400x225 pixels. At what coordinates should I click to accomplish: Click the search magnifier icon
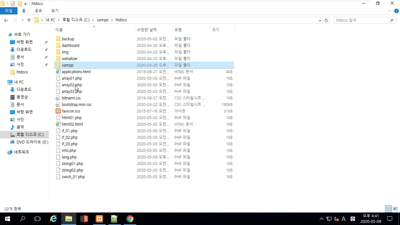[x=392, y=20]
